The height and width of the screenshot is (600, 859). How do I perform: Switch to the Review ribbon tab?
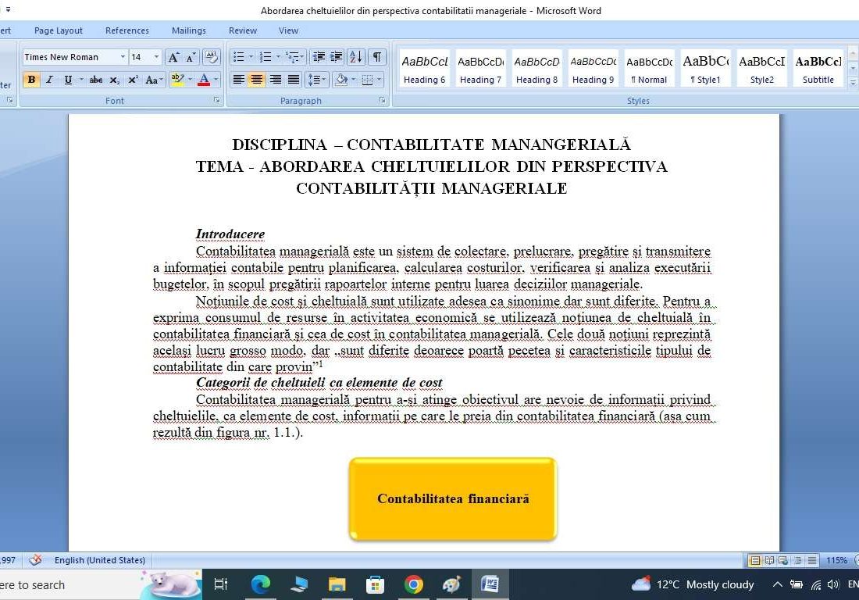point(242,30)
